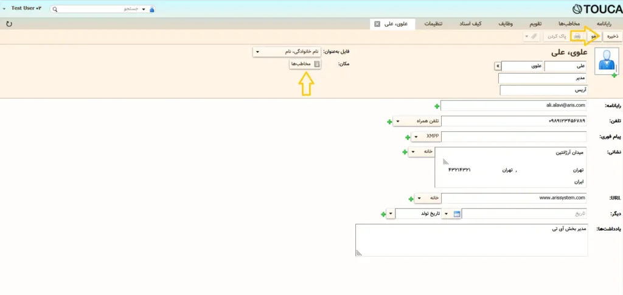Close the علوی، علی tab

[377, 24]
